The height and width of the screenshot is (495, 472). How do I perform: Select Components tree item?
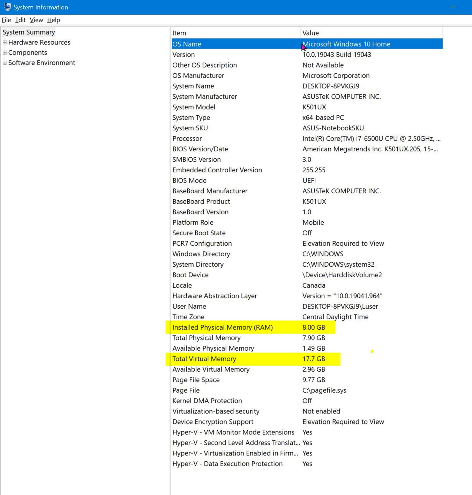[x=28, y=52]
